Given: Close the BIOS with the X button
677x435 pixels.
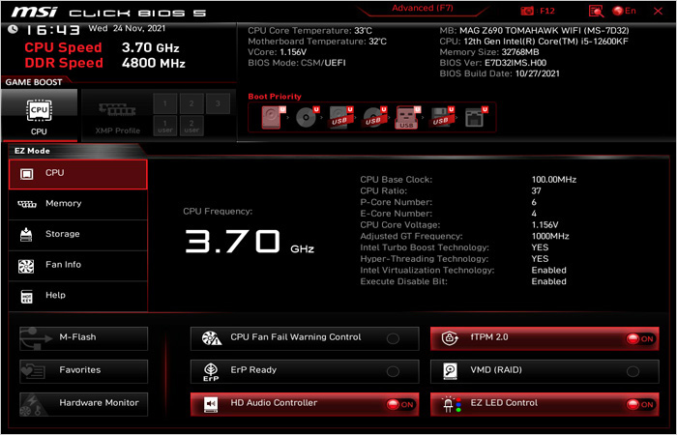Looking at the screenshot, I should click(658, 11).
